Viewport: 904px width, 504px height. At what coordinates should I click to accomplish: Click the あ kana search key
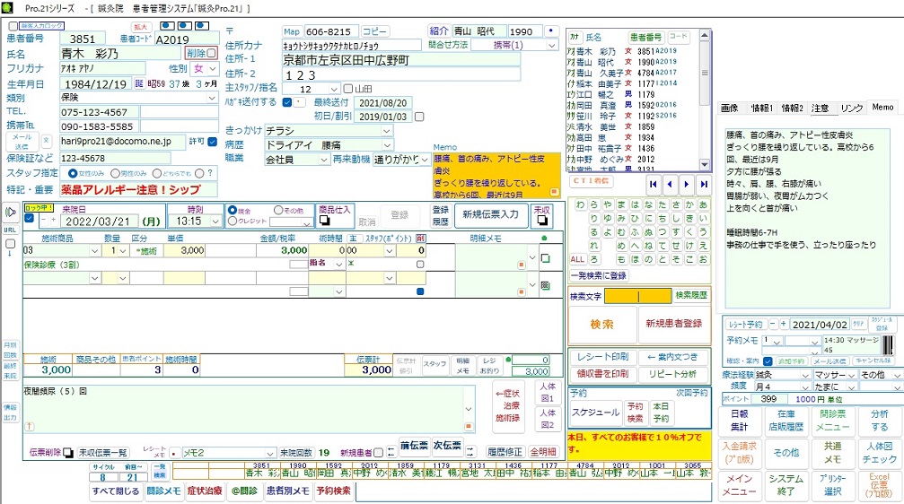coord(703,204)
